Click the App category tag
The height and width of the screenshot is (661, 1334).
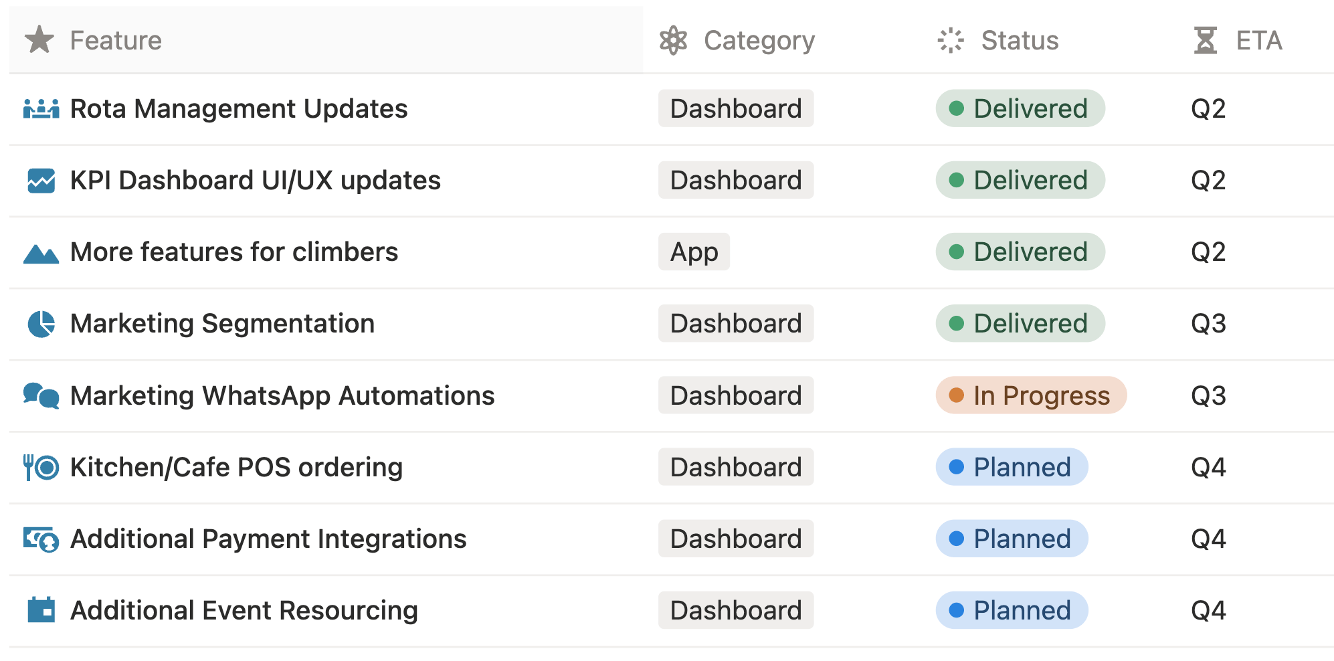[694, 252]
